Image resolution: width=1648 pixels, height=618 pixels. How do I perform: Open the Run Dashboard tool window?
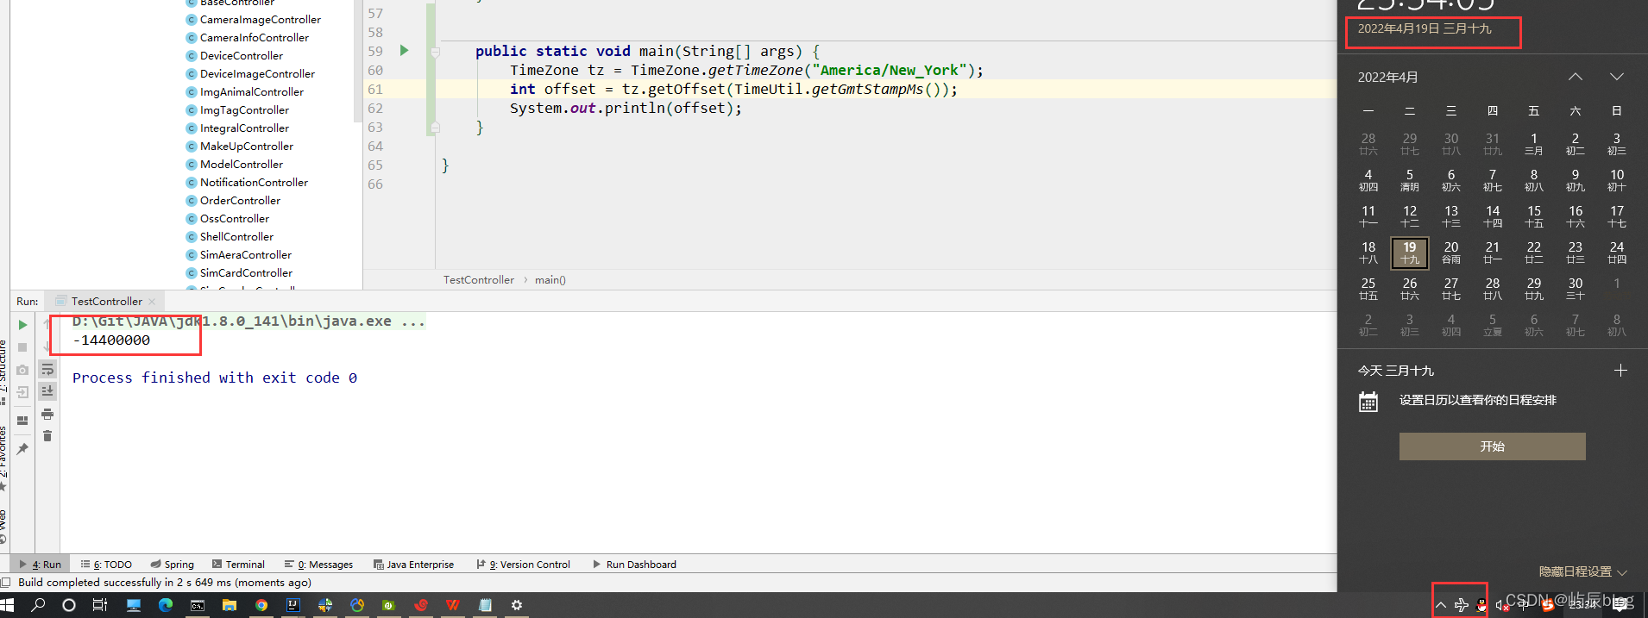click(634, 565)
